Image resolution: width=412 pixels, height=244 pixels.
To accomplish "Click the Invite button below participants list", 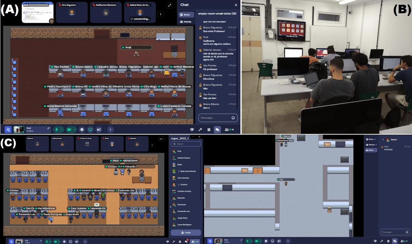I will (186, 232).
